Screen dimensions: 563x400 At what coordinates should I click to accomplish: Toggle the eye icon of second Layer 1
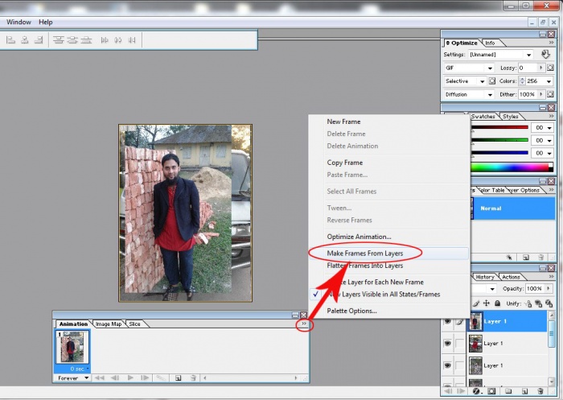tap(448, 344)
